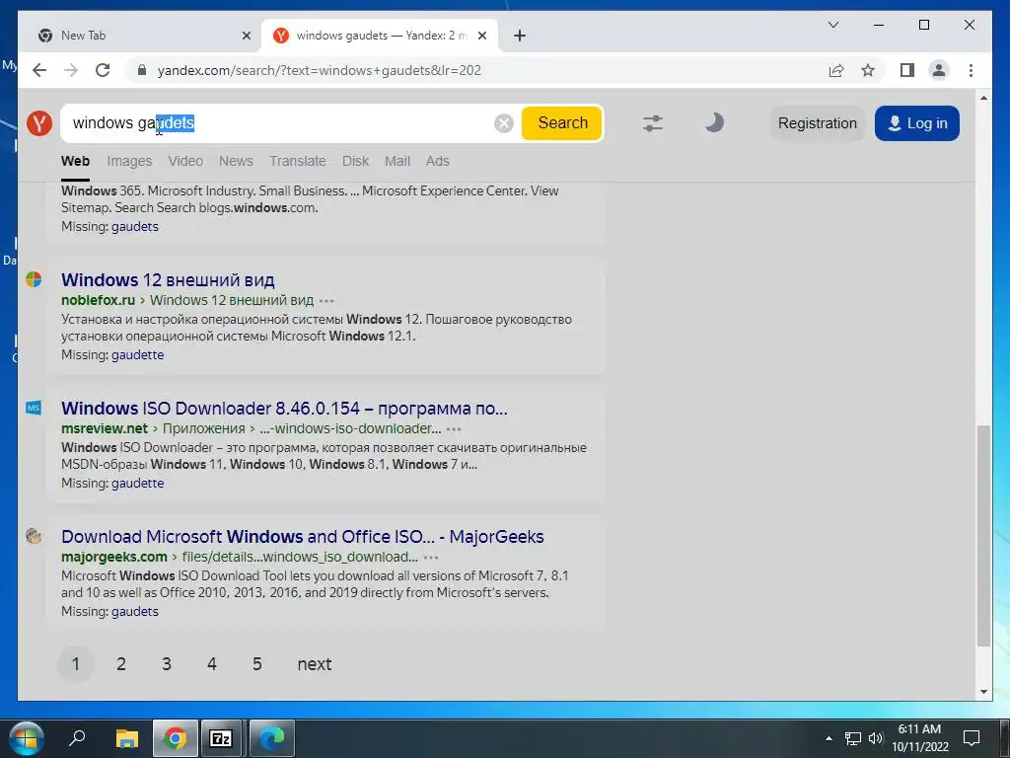Launch 7-Zip from the taskbar
Image resolution: width=1010 pixels, height=758 pixels.
221,738
